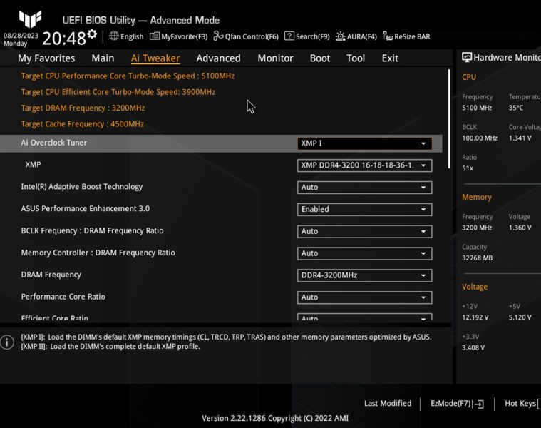Switch to My Favorites tab
This screenshot has width=541, height=428.
tap(46, 58)
